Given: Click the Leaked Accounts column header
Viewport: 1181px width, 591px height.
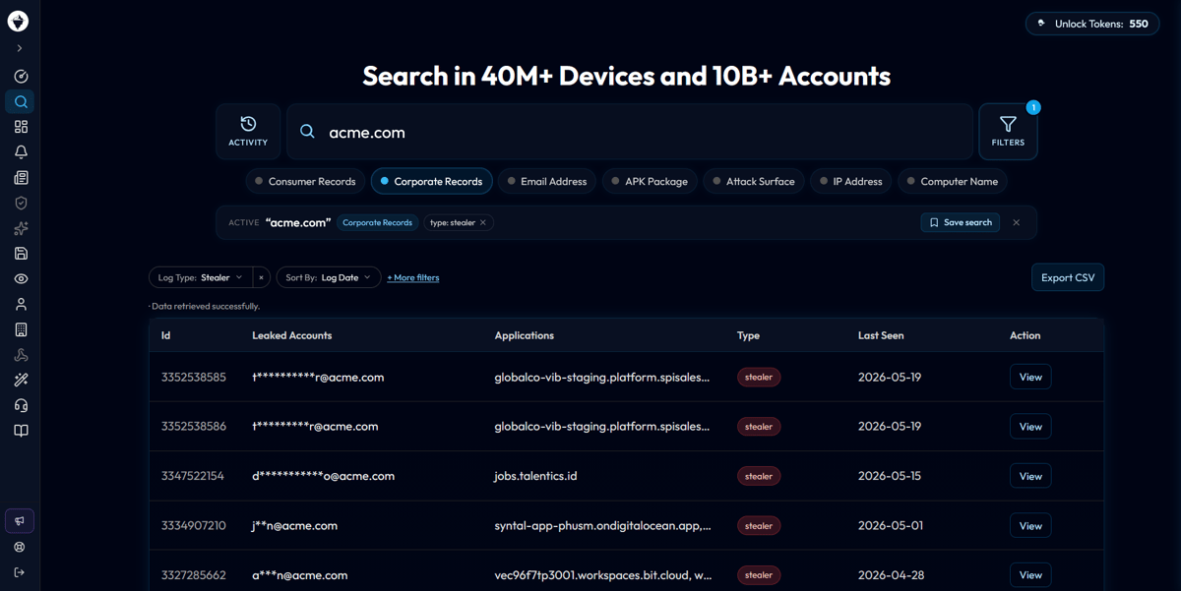Looking at the screenshot, I should pos(292,335).
